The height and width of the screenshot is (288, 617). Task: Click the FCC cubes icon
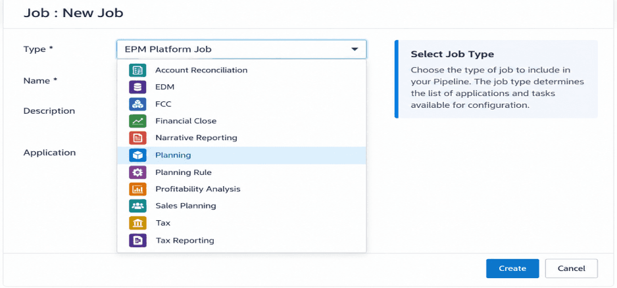(x=137, y=105)
